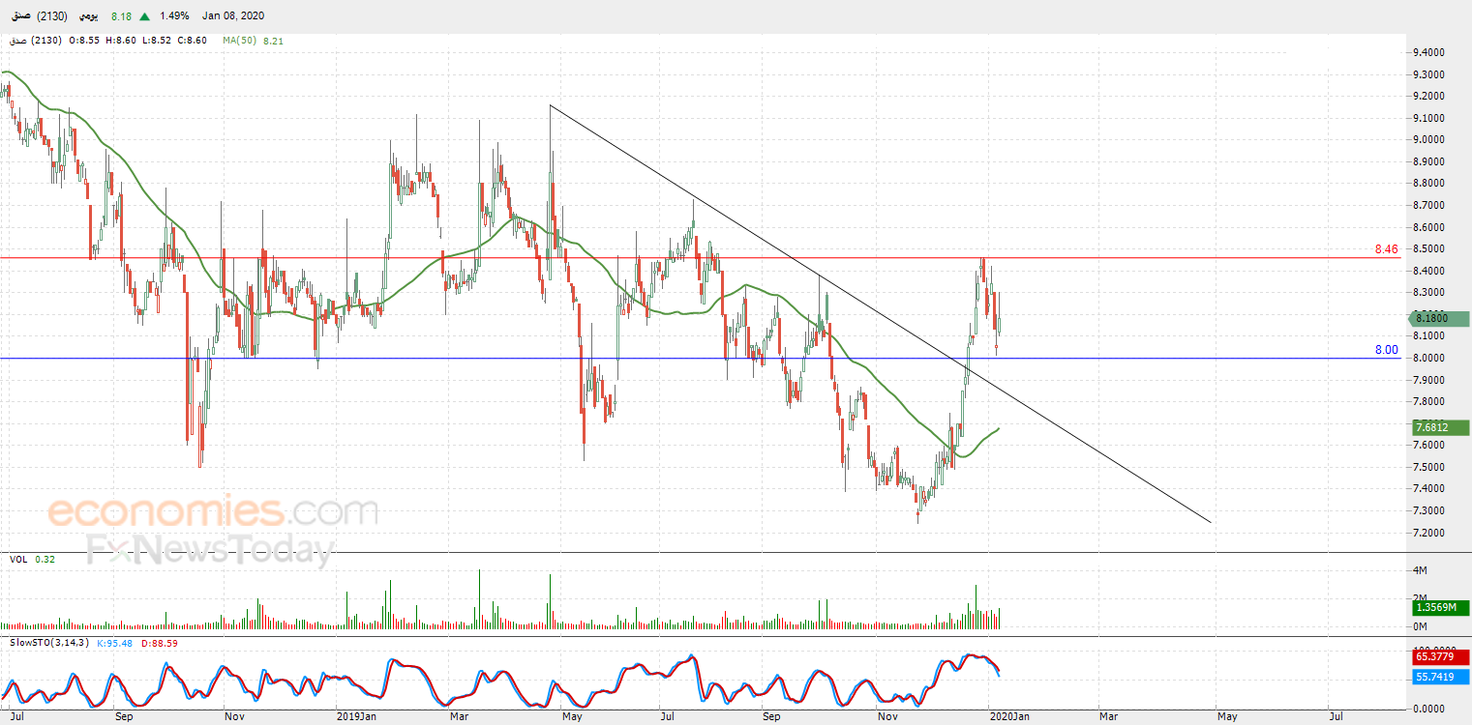
Task: Click the 2M volume axis label
Action: coord(1422,598)
